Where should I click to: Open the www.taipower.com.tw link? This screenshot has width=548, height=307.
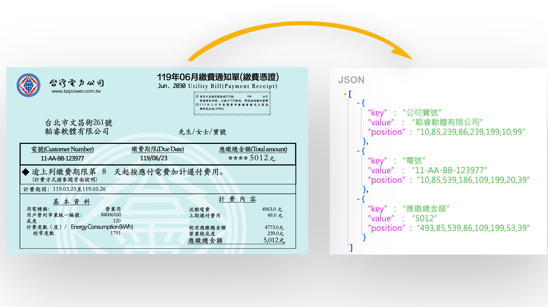76,91
